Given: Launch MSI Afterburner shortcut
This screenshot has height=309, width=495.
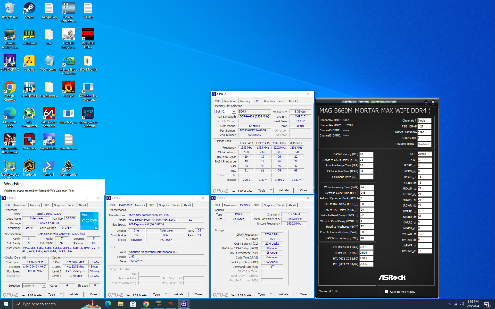Looking at the screenshot, I should (x=29, y=117).
